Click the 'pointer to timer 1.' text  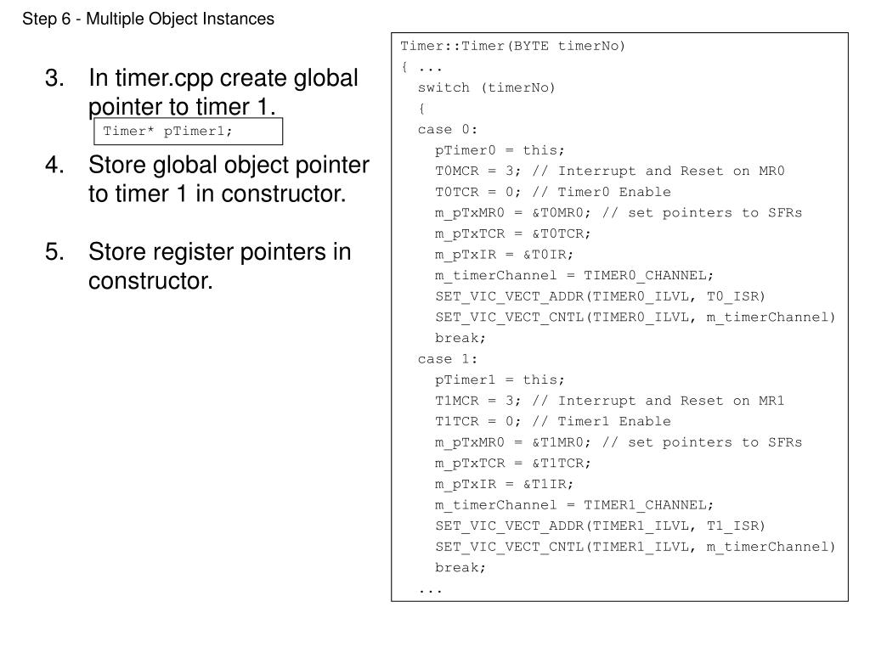pyautogui.click(x=182, y=106)
